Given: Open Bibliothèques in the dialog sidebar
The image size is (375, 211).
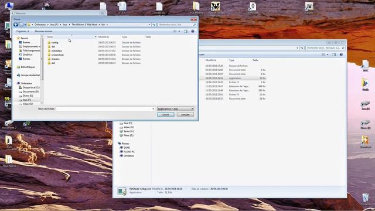Looking at the screenshot, I should coord(28,67).
